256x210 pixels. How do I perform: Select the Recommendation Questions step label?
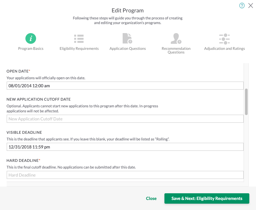tap(176, 50)
